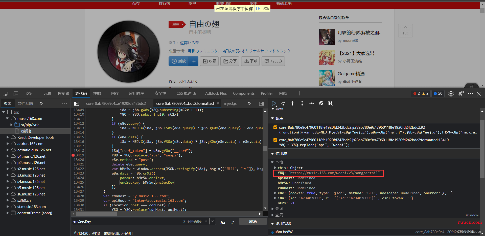Toggle the debugger sidebar icon
This screenshot has width=485, height=236.
[x=262, y=104]
